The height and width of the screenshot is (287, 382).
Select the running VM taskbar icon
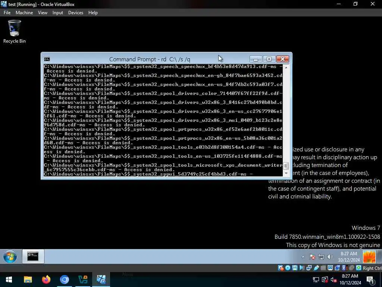click(101, 280)
